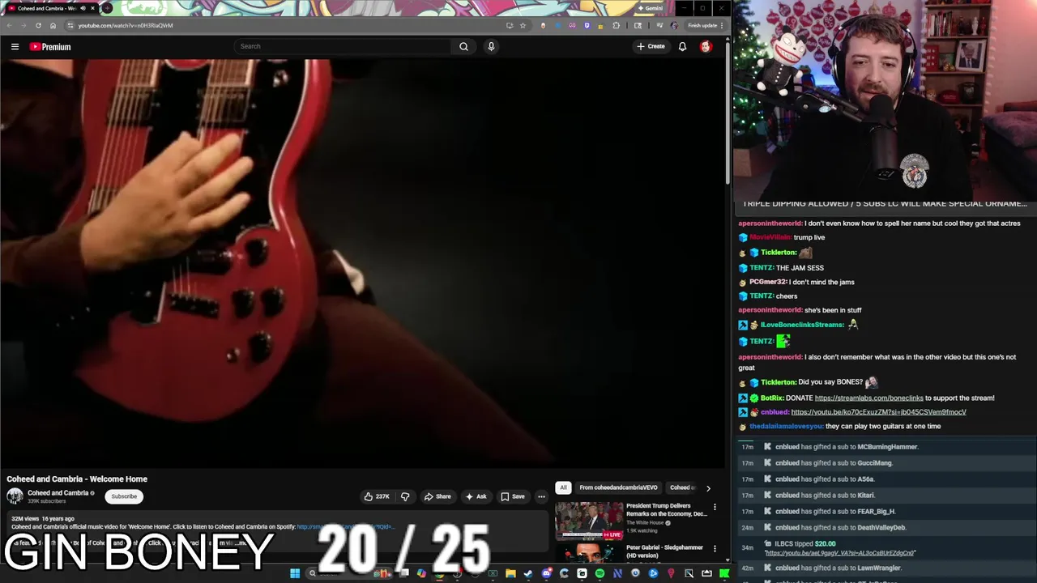This screenshot has width=1037, height=583.
Task: Start voice search with the microphone icon
Action: click(491, 46)
